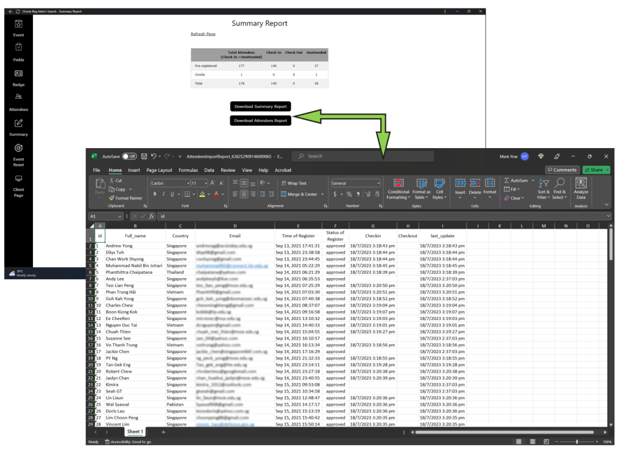This screenshot has width=624, height=456.
Task: Click the formula bar input showing id
Action: point(384,216)
